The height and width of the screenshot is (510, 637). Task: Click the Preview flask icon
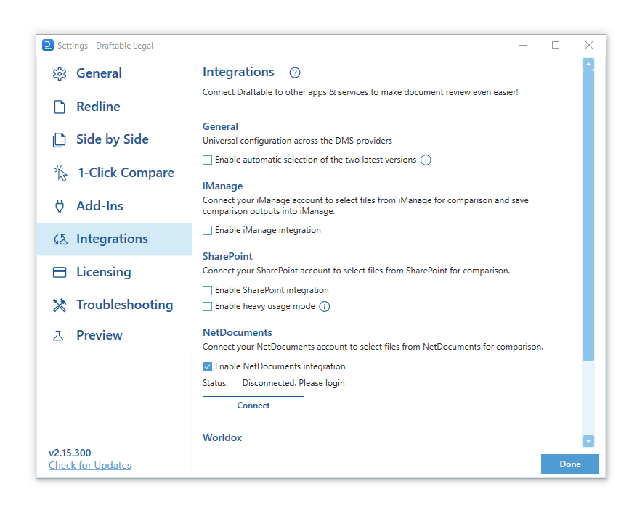58,336
